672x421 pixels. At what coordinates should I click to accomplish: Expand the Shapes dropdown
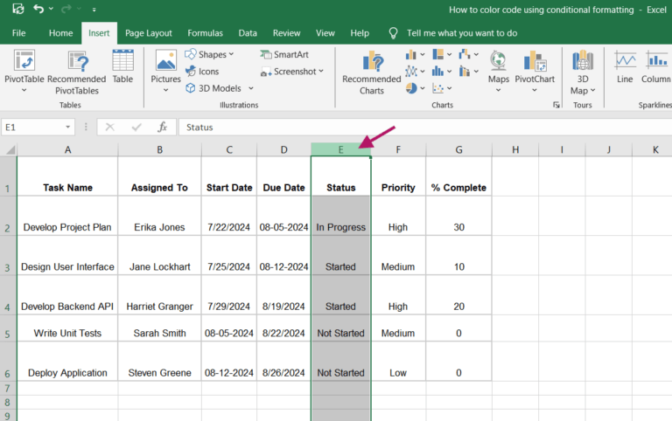click(x=231, y=54)
